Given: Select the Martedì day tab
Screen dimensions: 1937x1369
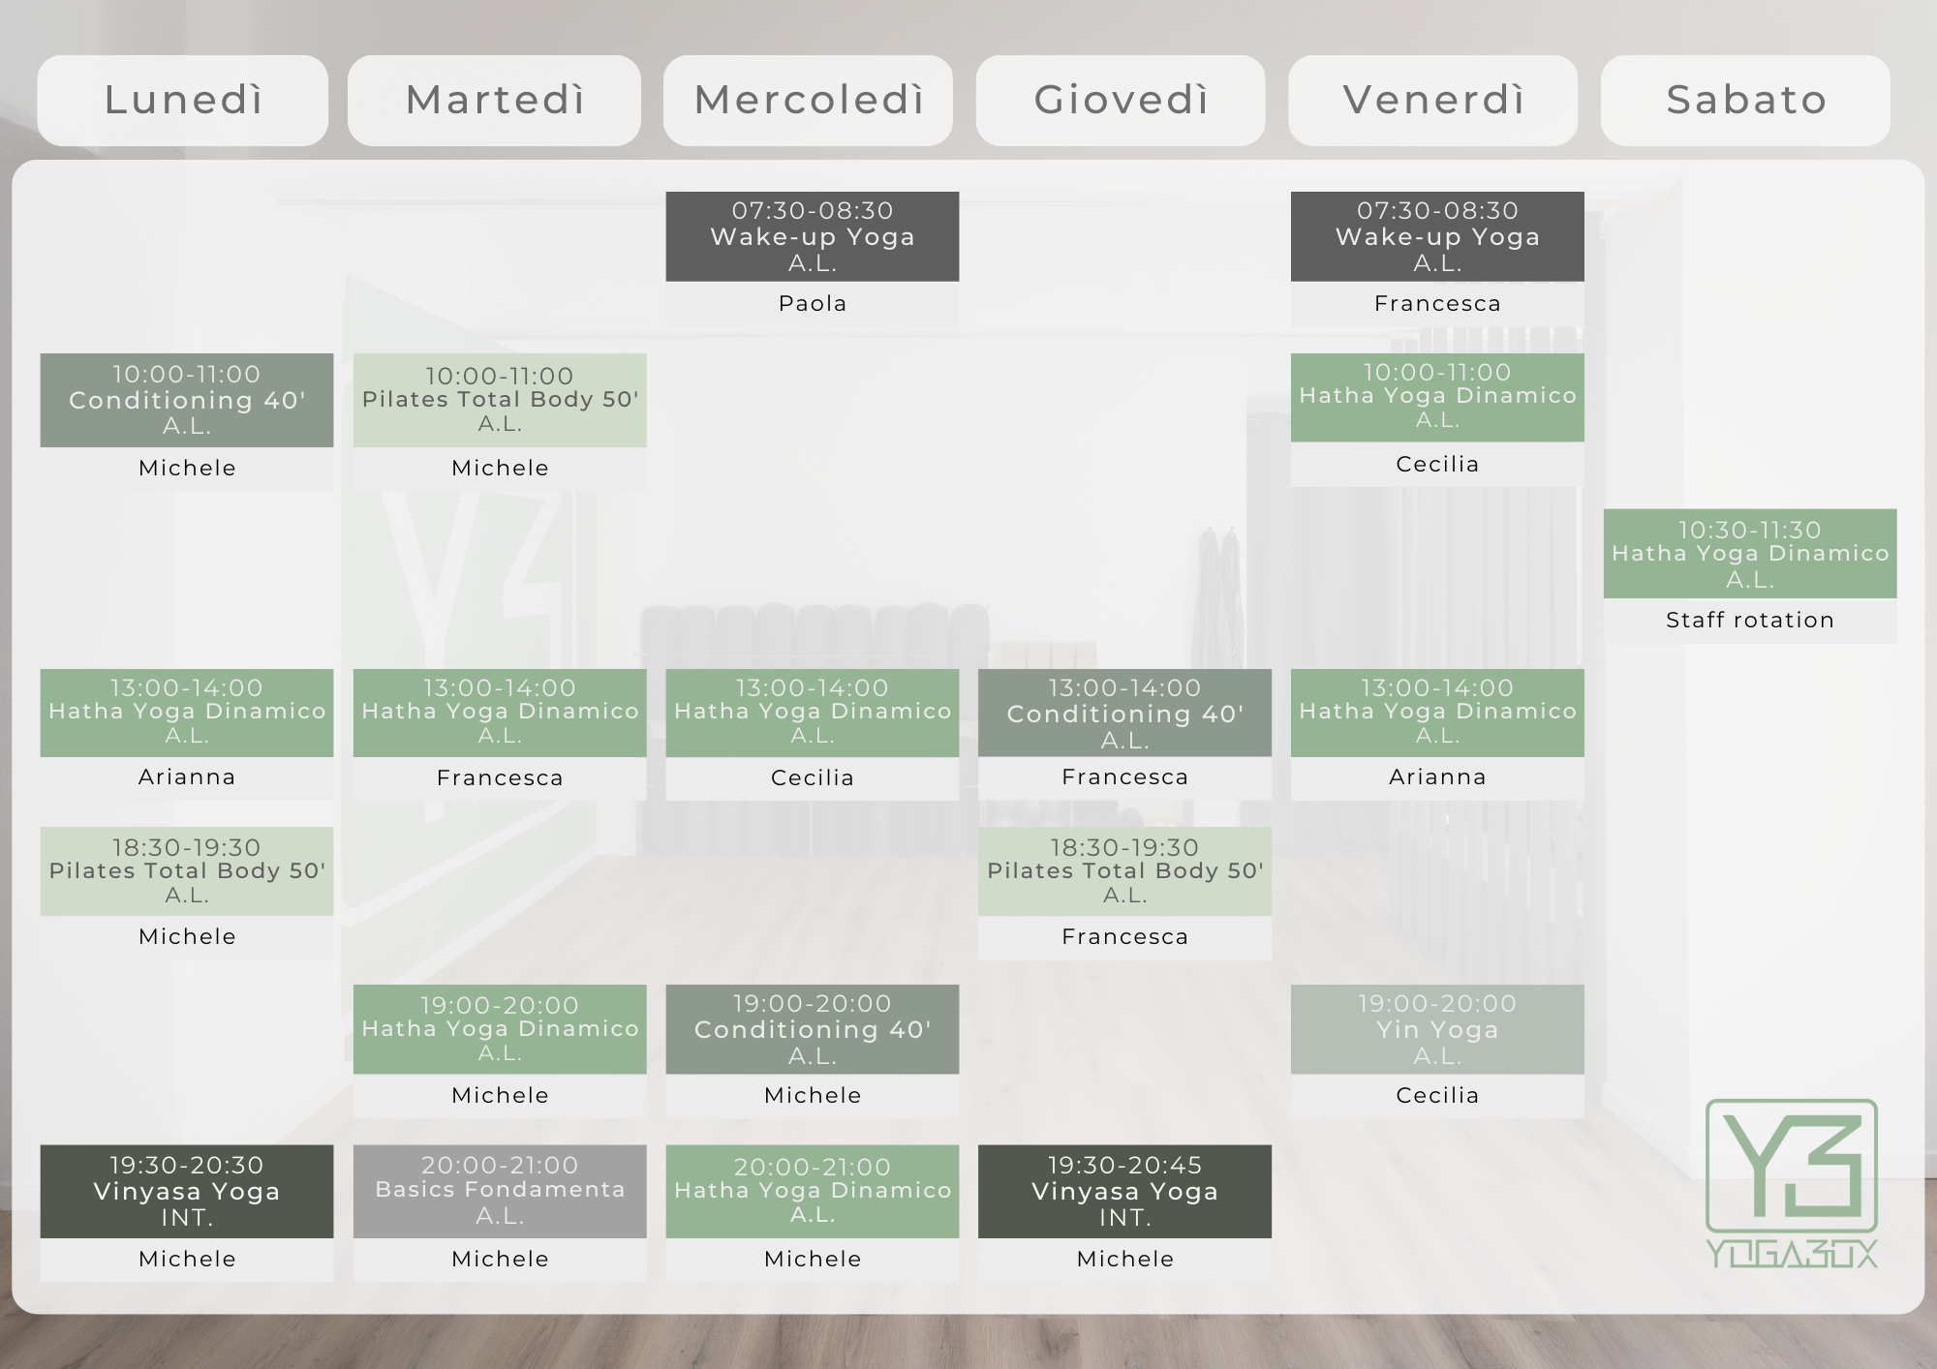Looking at the screenshot, I should pyautogui.click(x=494, y=101).
